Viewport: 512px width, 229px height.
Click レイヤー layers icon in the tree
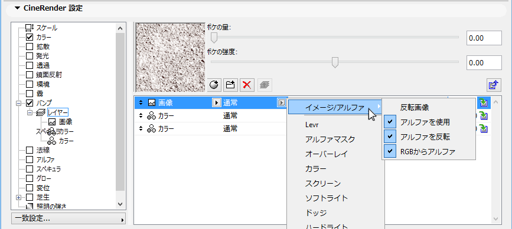pyautogui.click(x=41, y=112)
